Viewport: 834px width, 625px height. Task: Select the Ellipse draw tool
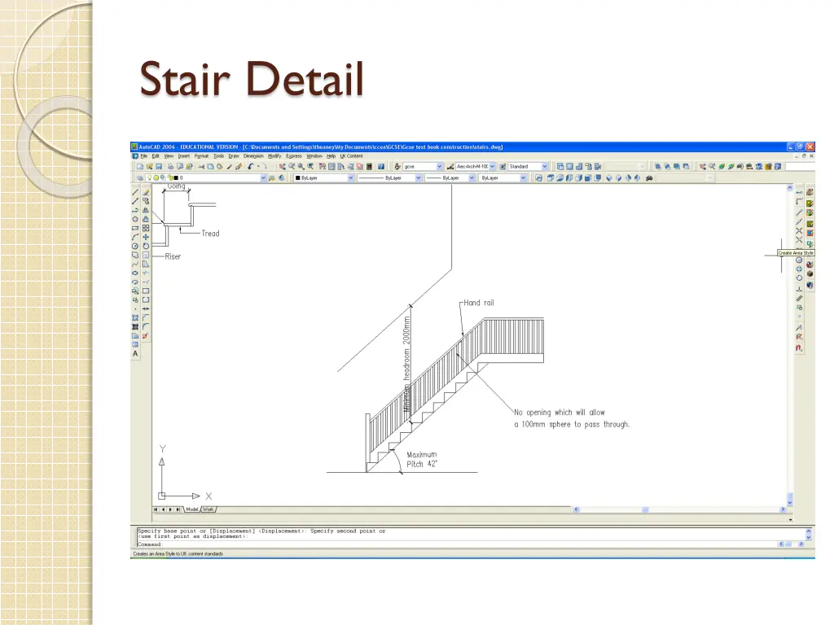(x=136, y=273)
